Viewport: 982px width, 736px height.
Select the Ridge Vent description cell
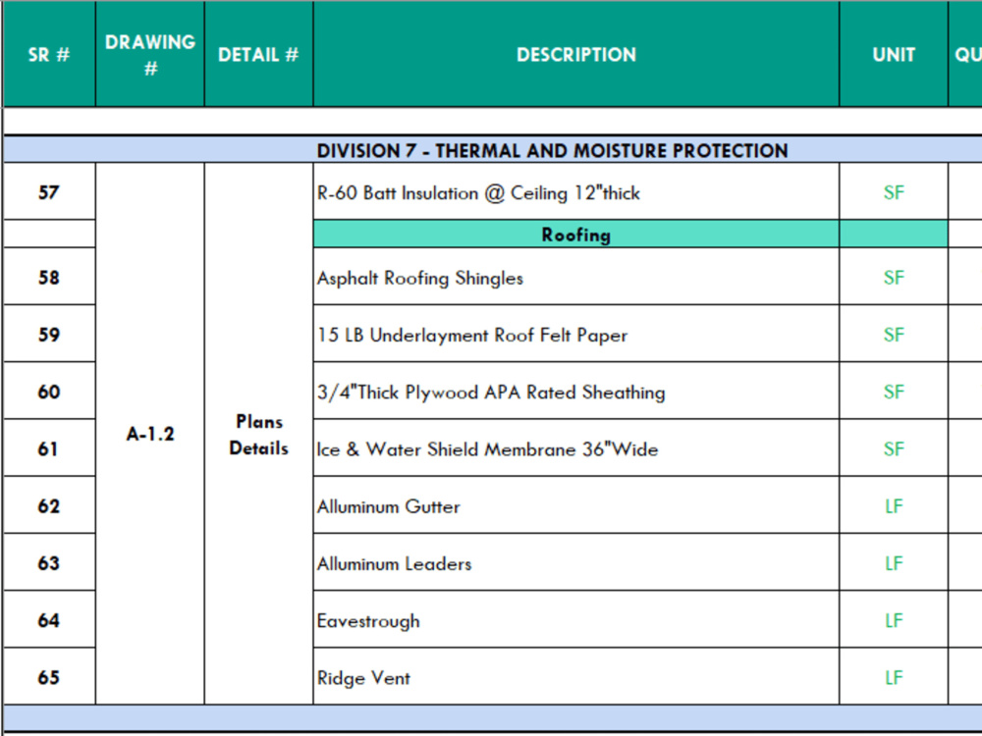pos(576,677)
